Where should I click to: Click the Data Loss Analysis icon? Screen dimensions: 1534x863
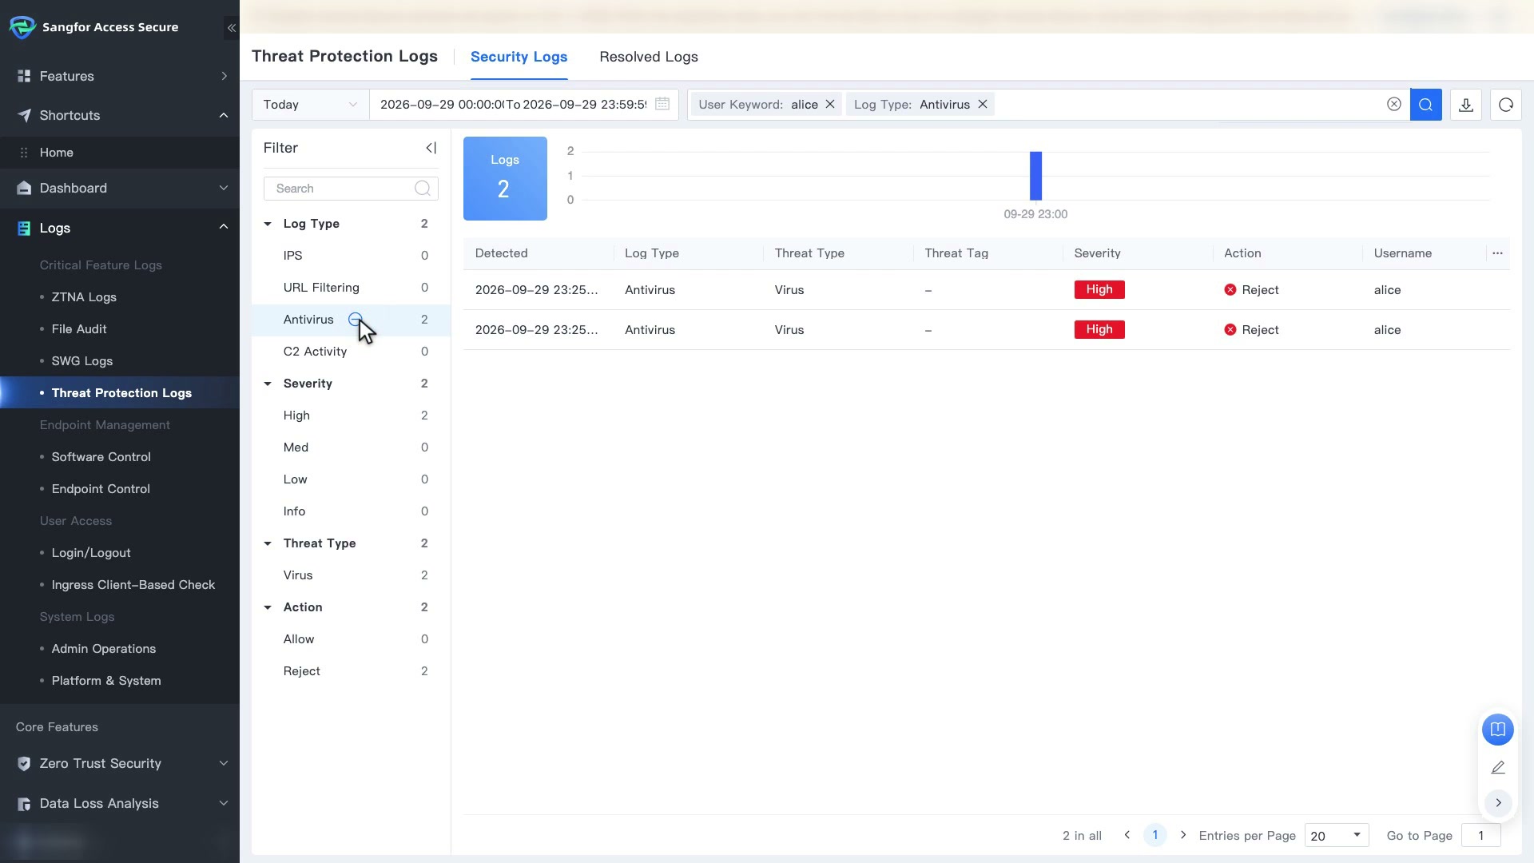pos(24,803)
